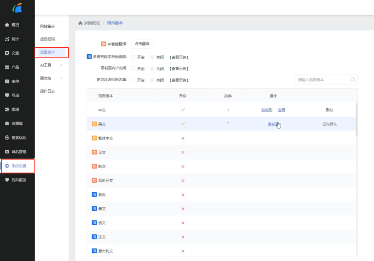Select 关闭 for 多语言版本自动跳转
This screenshot has width=374, height=261.
(152, 57)
